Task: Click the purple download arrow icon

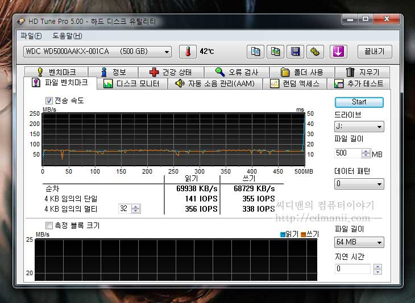Action: pos(338,52)
